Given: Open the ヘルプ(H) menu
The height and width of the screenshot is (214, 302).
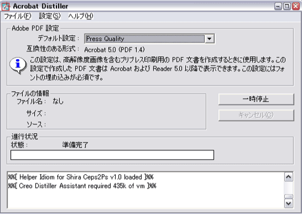Looking at the screenshot, I should 81,16.
